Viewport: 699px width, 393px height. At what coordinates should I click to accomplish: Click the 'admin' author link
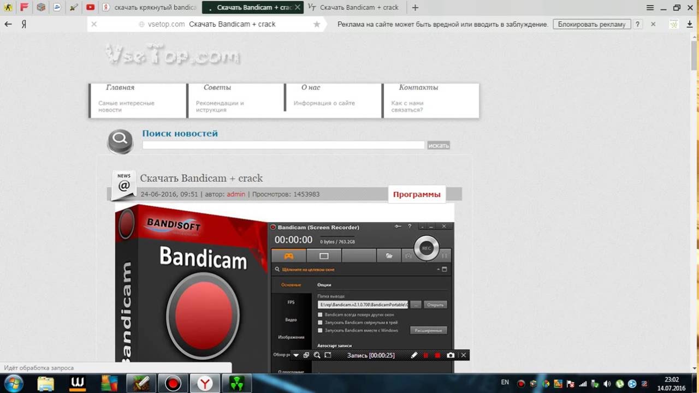point(236,194)
